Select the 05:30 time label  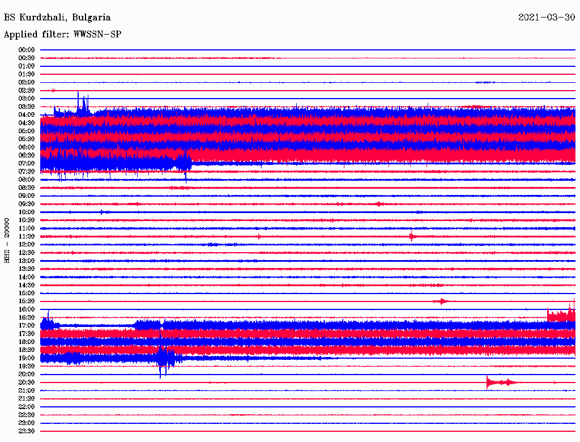(x=27, y=139)
